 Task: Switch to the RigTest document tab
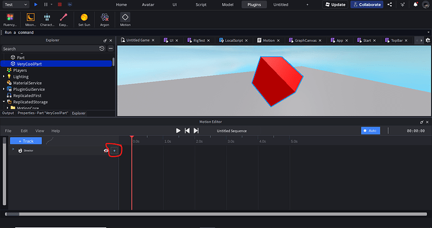coord(199,40)
